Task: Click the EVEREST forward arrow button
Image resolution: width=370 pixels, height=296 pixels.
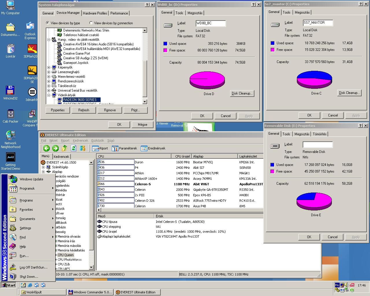Action: tap(55, 148)
